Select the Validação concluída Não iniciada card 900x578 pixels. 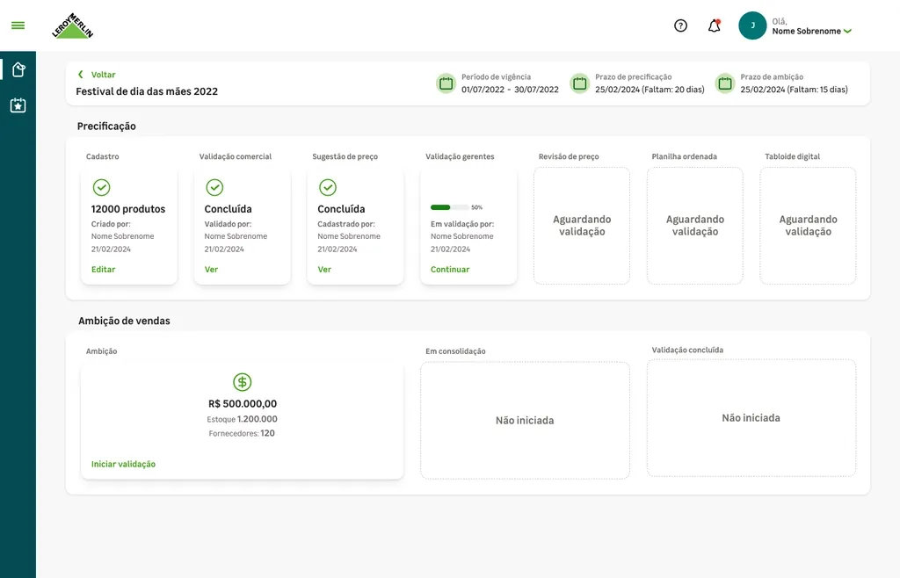coord(751,418)
